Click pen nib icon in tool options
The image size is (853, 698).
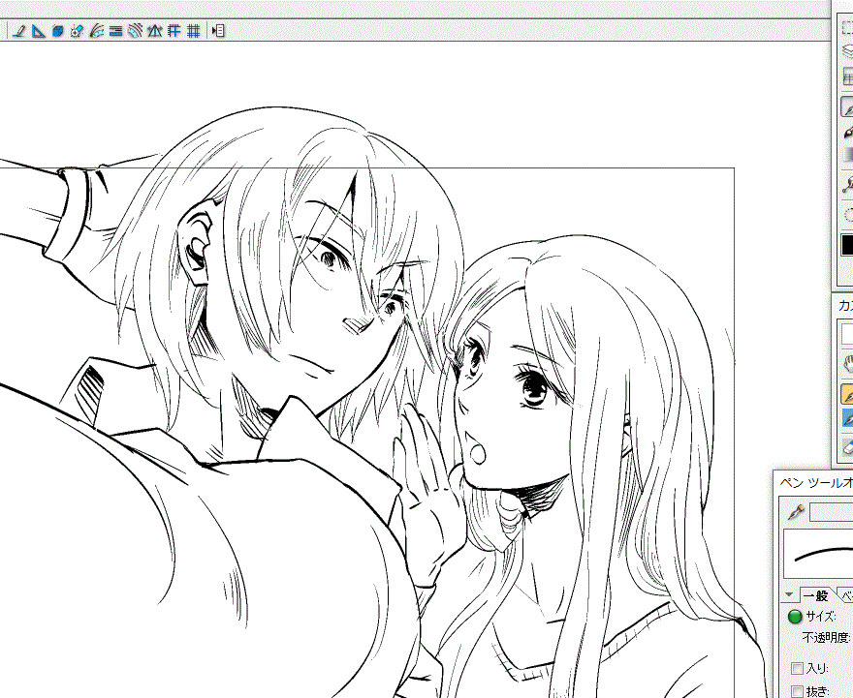pyautogui.click(x=796, y=512)
